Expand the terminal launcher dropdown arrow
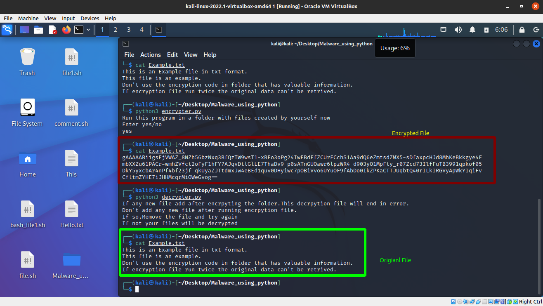 [x=88, y=30]
